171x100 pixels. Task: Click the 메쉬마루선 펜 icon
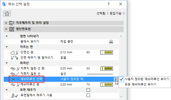tap(15, 84)
